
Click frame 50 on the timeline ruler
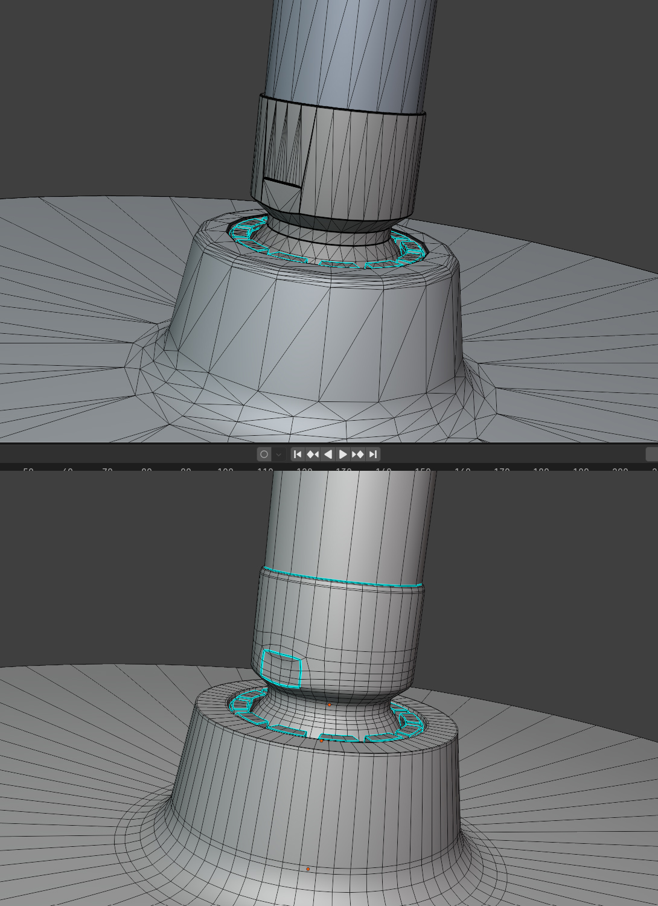pos(28,469)
